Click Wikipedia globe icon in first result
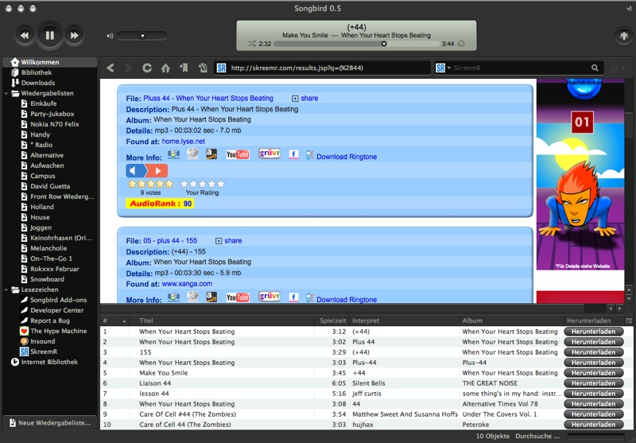This screenshot has width=636, height=443. tap(192, 153)
